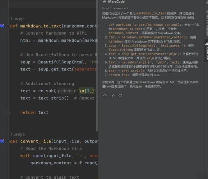Image resolution: width=208 pixels, height=179 pixels.
Task: Click the regenerate response icon under the MarsCode answer
Action: pyautogui.click(x=105, y=96)
